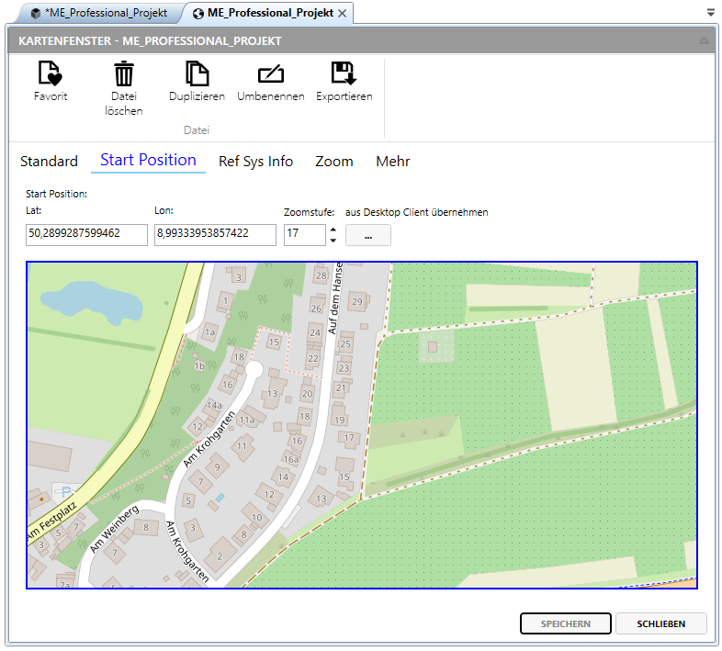Collapse the Kartenfenster ribbon panel
Image resolution: width=722 pixels, height=651 pixels.
(704, 41)
